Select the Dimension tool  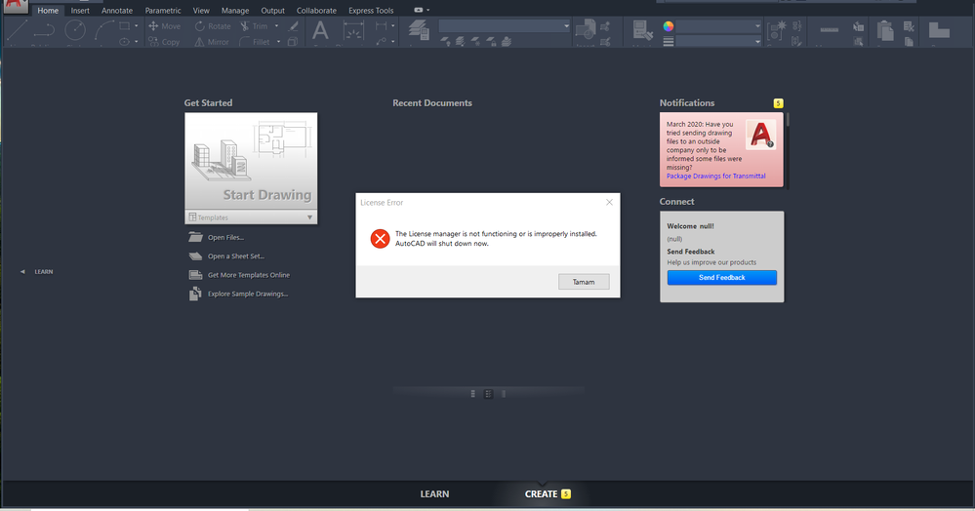(x=353, y=31)
